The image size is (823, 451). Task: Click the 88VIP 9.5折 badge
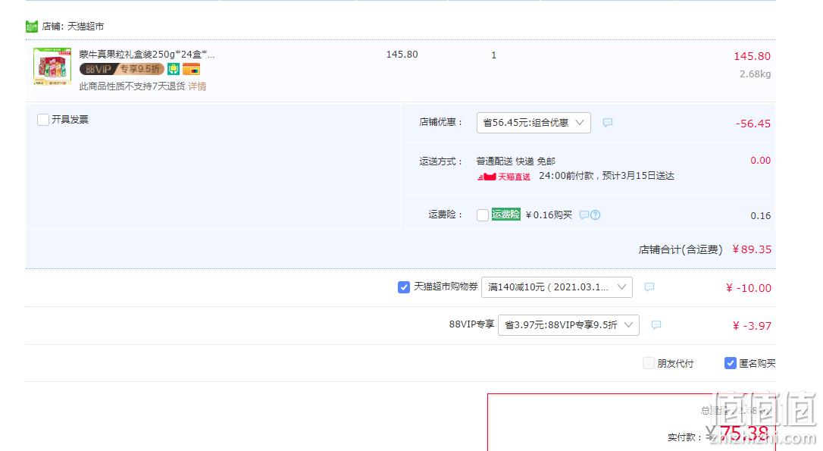pos(122,69)
